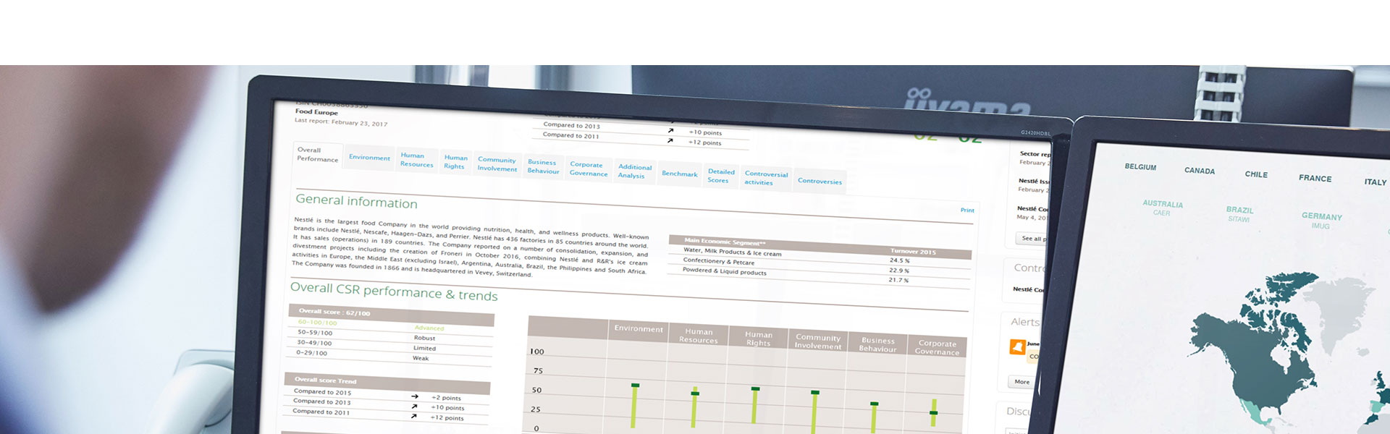
Task: Click the 'Weak' rating row
Action: click(x=389, y=356)
